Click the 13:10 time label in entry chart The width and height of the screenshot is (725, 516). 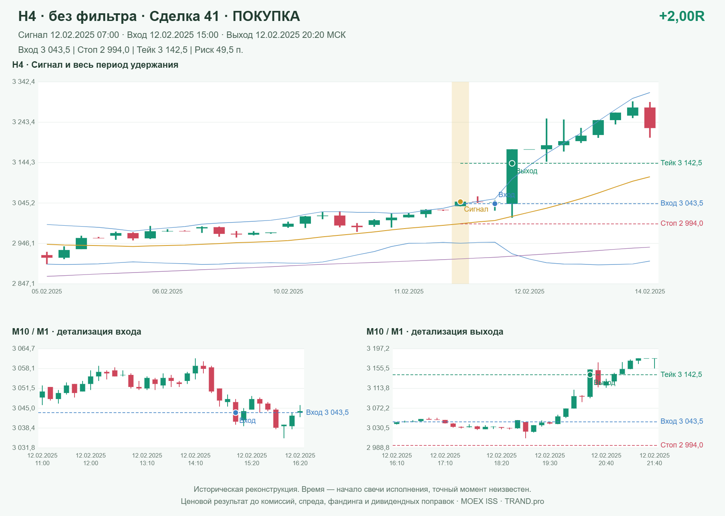(x=147, y=463)
